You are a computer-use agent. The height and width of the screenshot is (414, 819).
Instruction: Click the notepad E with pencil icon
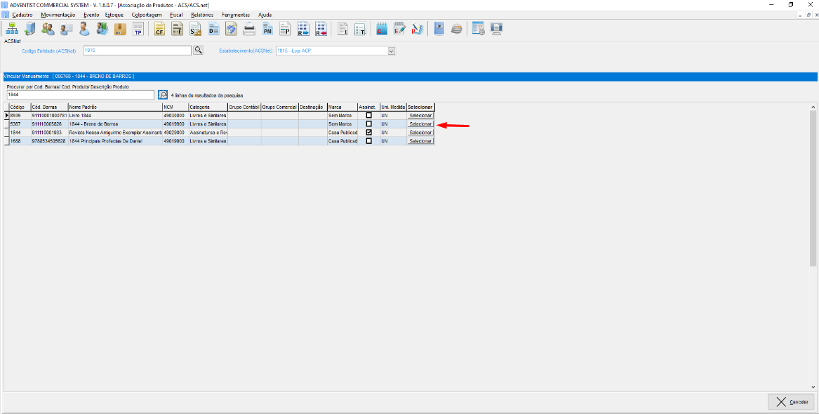point(399,29)
